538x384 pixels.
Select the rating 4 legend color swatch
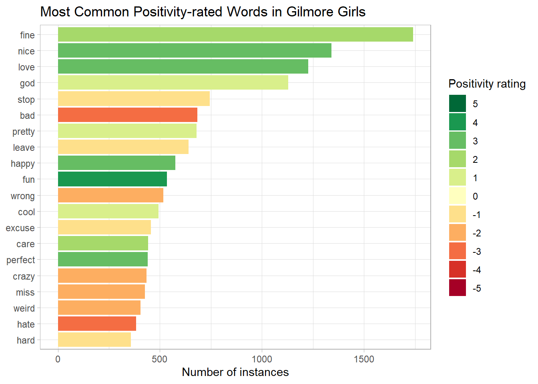click(x=457, y=122)
